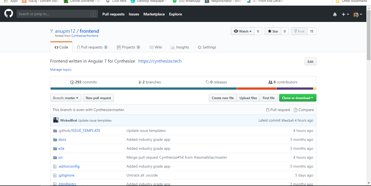Open the Untrack all .vscode commit message
This screenshot has height=186, width=371.
point(142,175)
